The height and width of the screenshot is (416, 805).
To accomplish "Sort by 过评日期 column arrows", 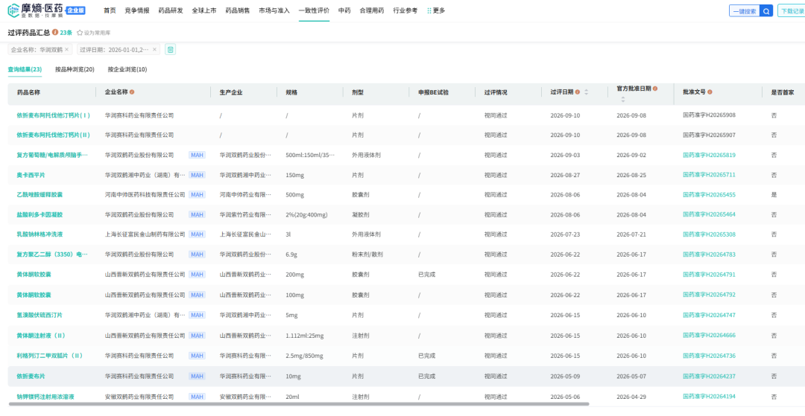I will click(587, 92).
